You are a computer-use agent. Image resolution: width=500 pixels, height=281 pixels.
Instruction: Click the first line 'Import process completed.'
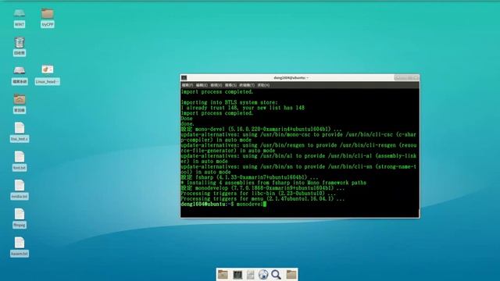point(217,92)
